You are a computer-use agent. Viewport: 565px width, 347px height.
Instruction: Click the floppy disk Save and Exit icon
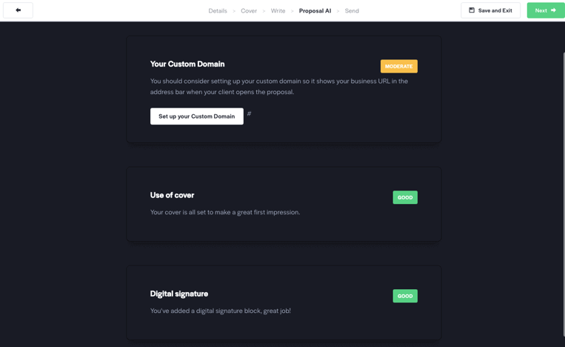click(472, 10)
